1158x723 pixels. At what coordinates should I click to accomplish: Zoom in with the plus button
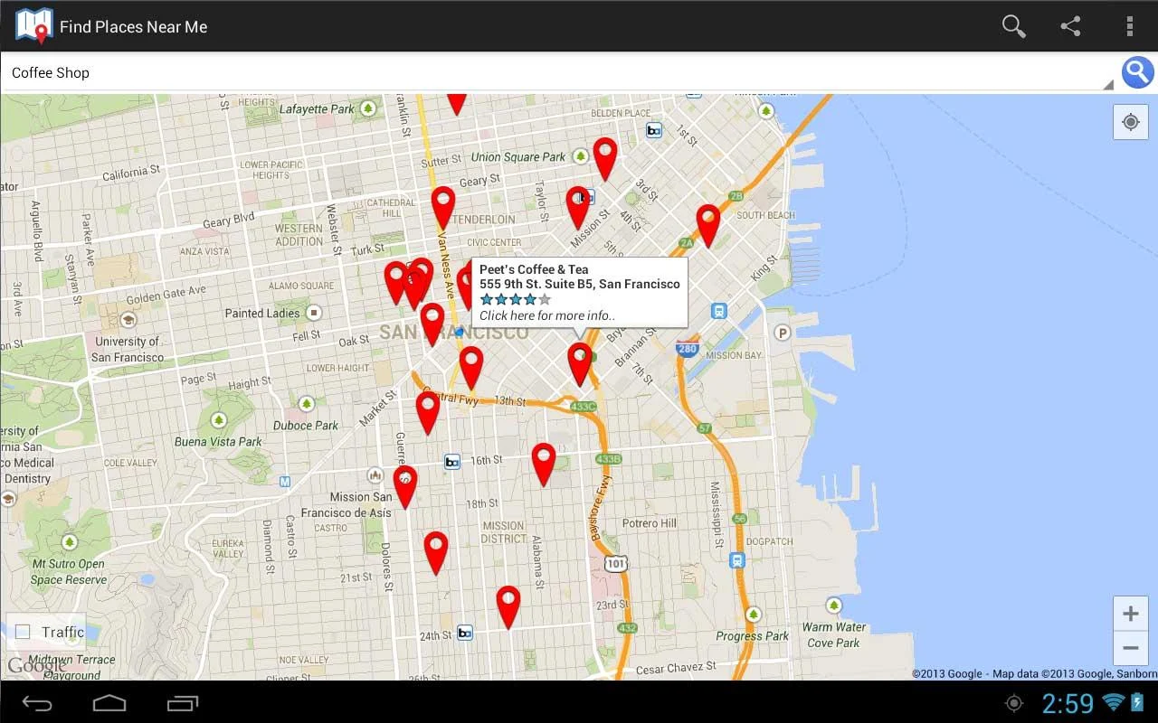[1131, 615]
